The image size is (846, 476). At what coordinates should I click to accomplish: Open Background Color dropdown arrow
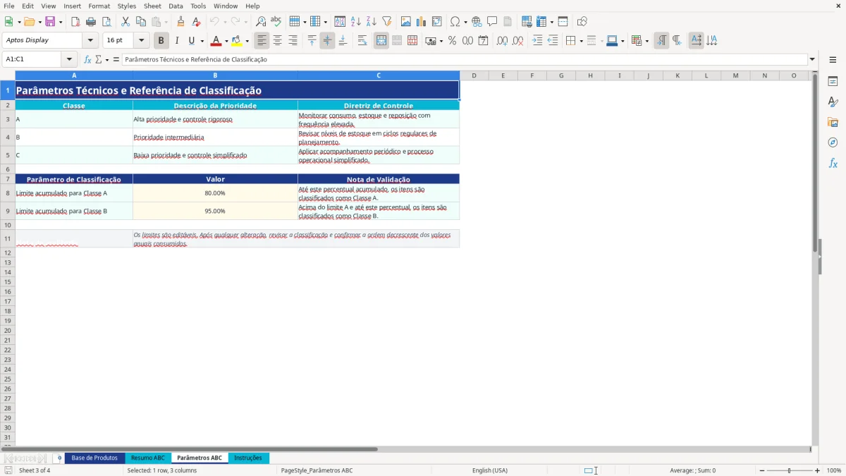(247, 41)
